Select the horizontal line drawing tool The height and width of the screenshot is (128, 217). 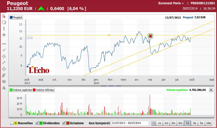[x=4, y=44]
